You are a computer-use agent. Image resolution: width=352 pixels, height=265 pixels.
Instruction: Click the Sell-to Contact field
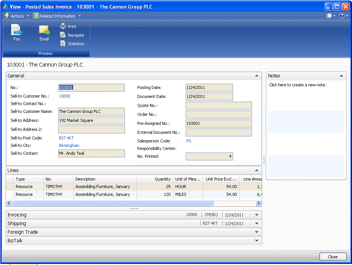point(91,153)
